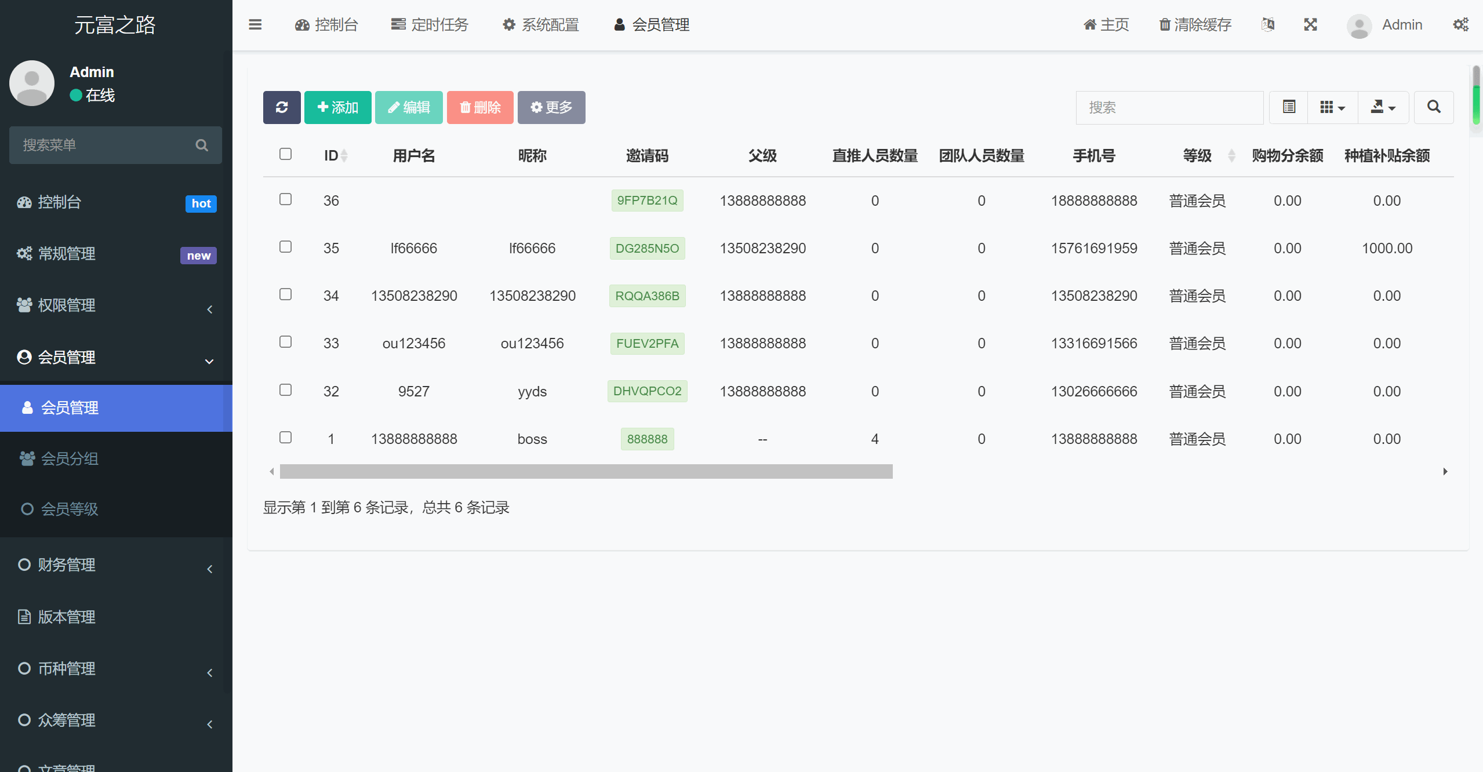The width and height of the screenshot is (1483, 772).
Task: Open the 系统配置 top tab
Action: [541, 25]
